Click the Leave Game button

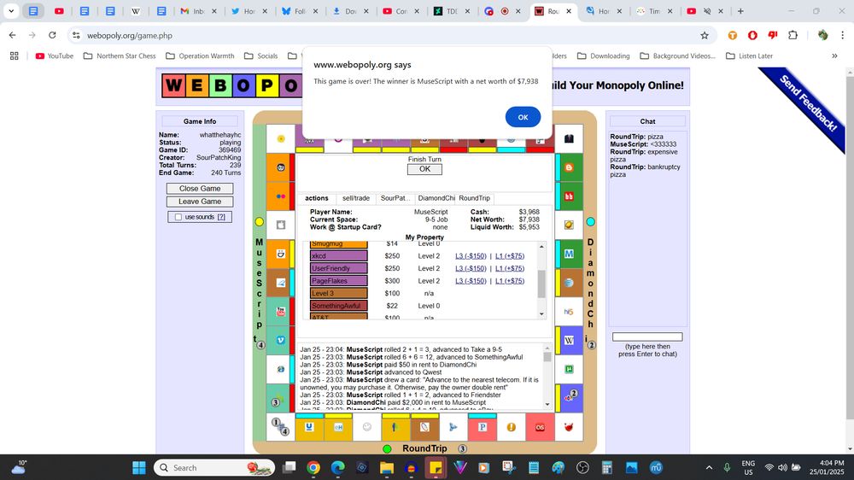coord(200,202)
